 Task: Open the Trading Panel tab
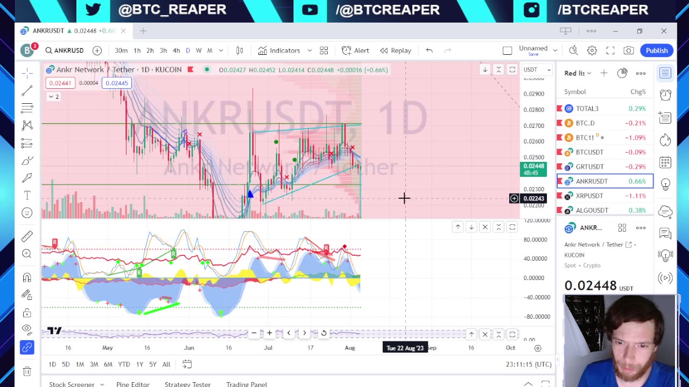247,384
